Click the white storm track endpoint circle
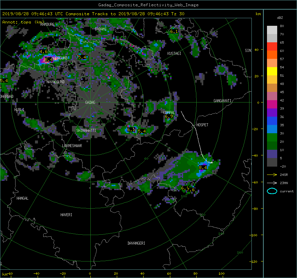This screenshot has width=297, height=278. pyautogui.click(x=212, y=162)
